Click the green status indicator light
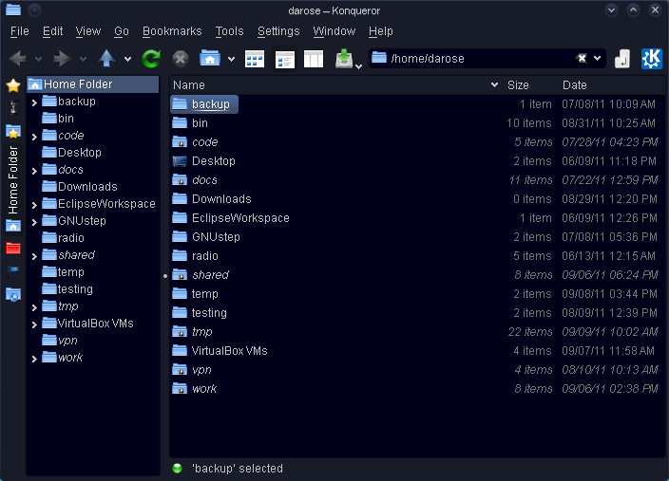This screenshot has height=481, width=669. (177, 469)
